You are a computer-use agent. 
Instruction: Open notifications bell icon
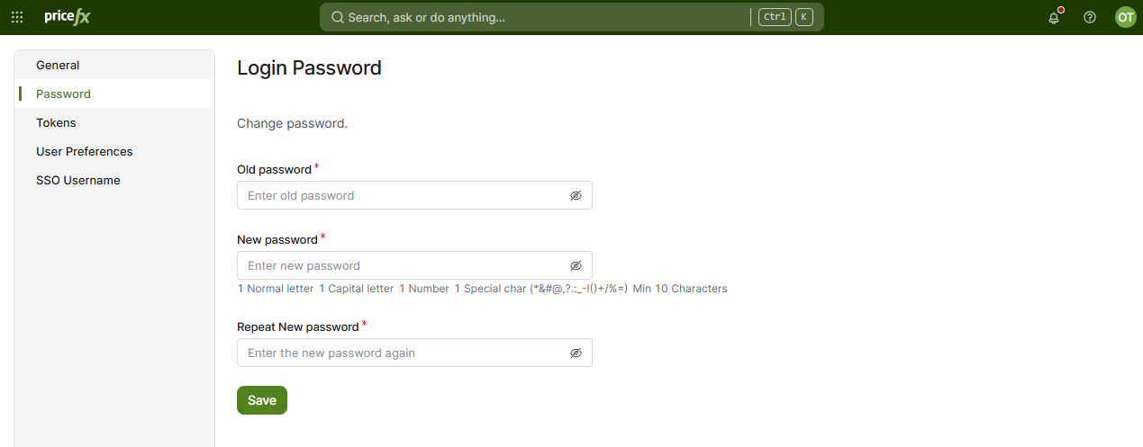click(x=1054, y=17)
